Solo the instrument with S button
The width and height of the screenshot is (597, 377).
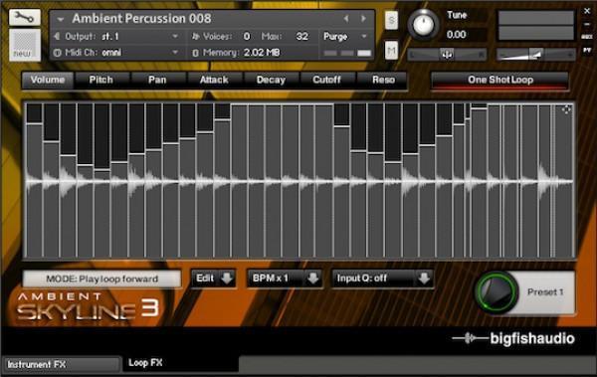(x=391, y=20)
